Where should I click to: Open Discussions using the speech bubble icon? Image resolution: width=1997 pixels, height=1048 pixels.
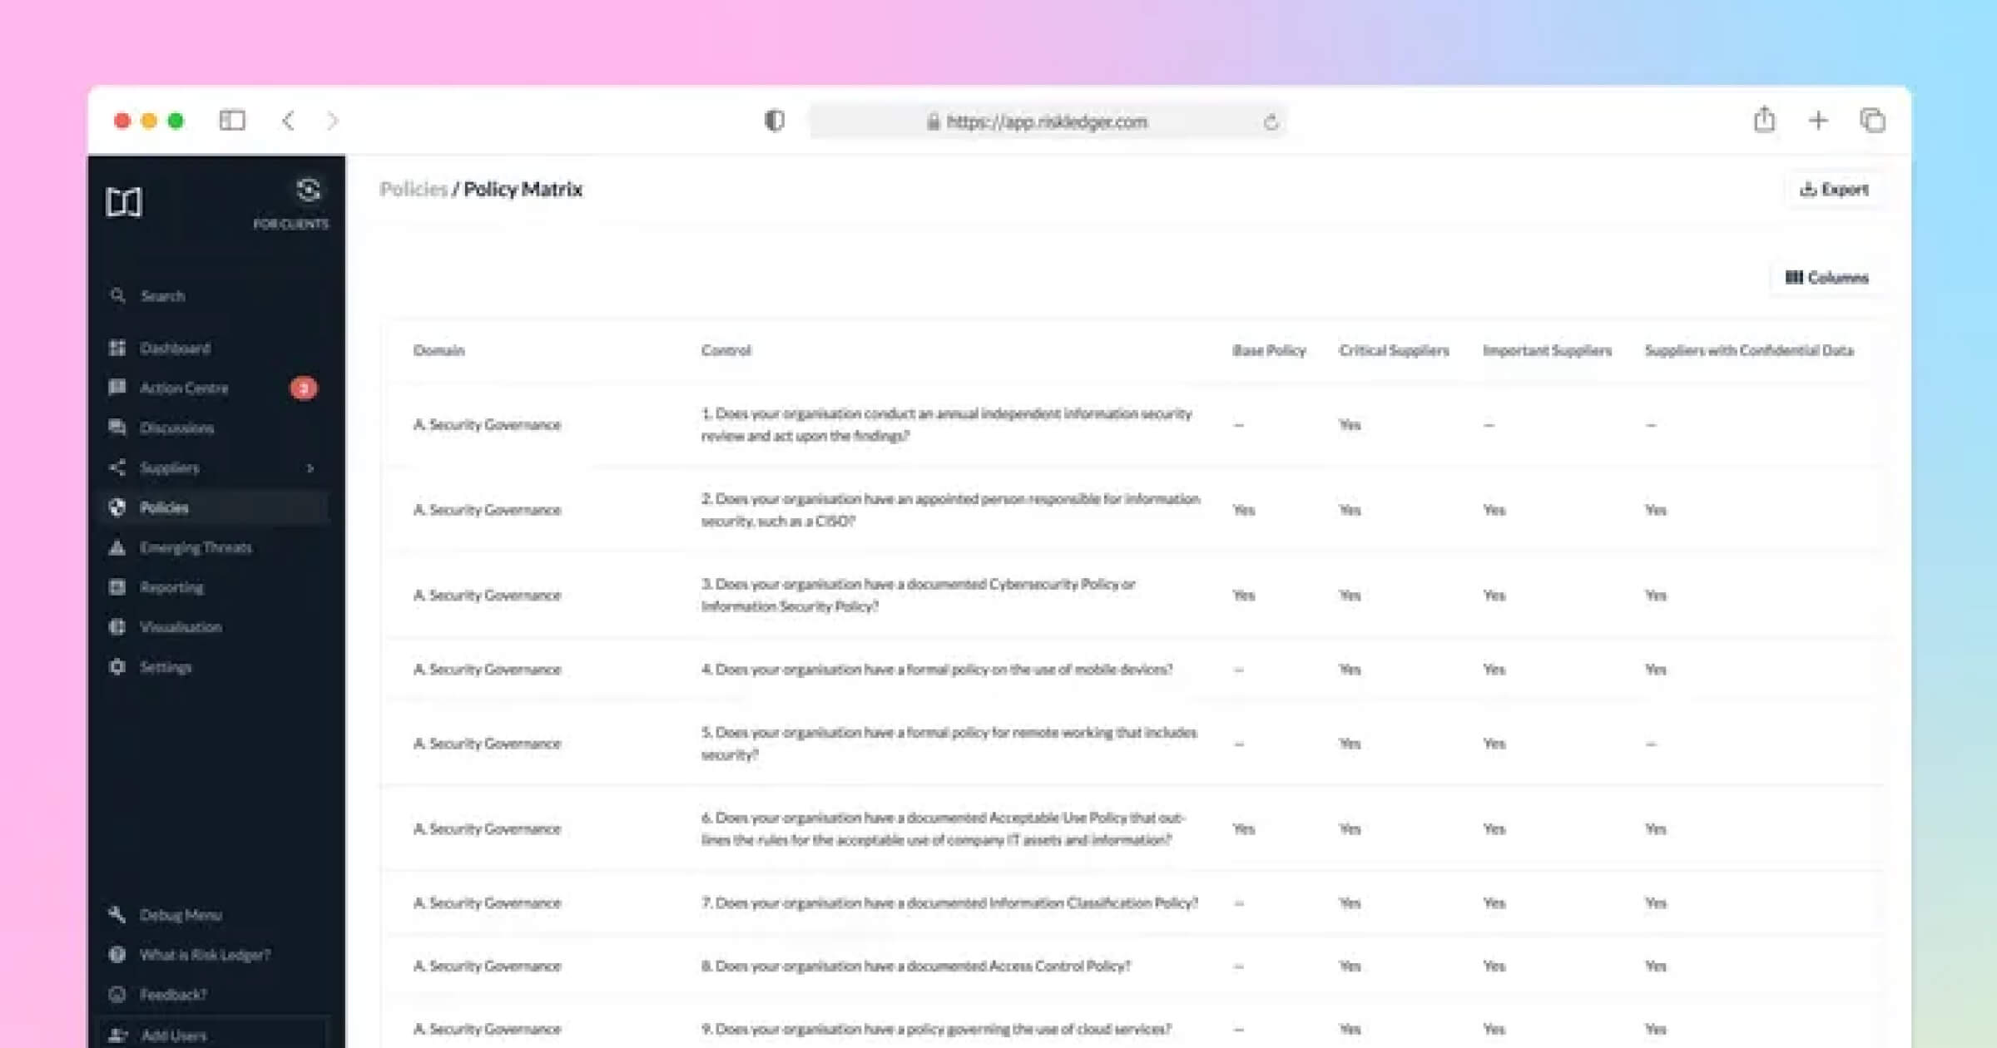click(x=118, y=428)
